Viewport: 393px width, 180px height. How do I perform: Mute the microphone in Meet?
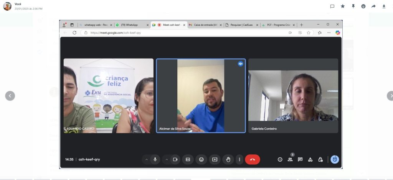pyautogui.click(x=155, y=159)
